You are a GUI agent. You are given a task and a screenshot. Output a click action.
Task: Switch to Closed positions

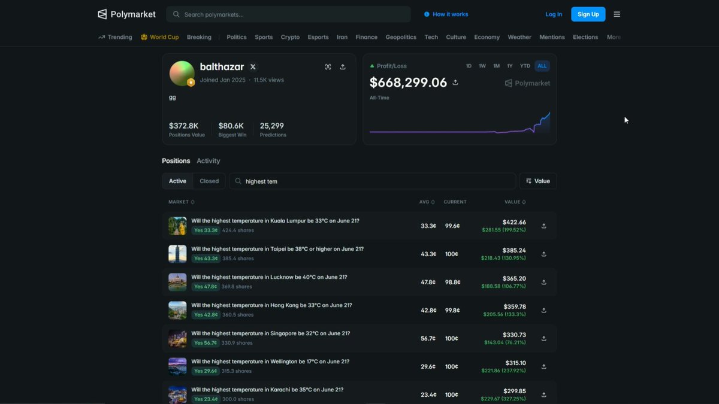point(209,181)
